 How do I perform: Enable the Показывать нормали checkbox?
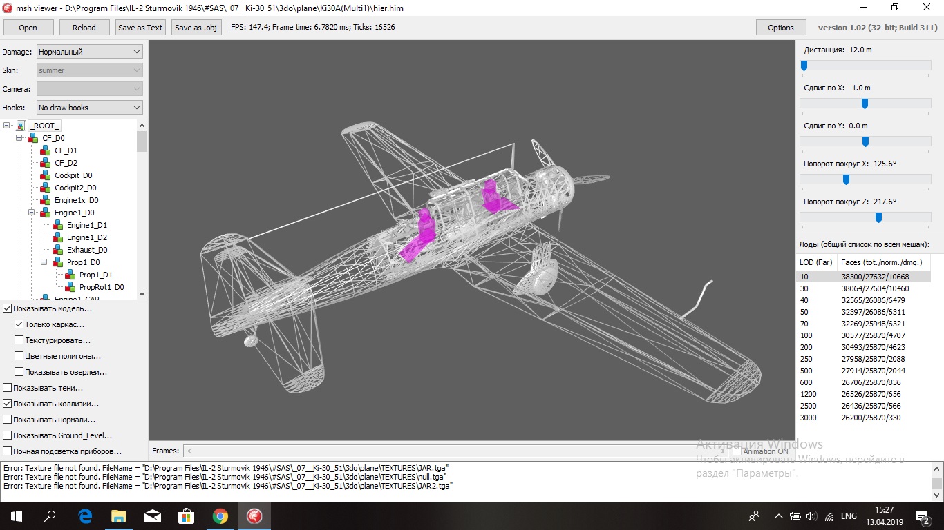click(x=8, y=420)
